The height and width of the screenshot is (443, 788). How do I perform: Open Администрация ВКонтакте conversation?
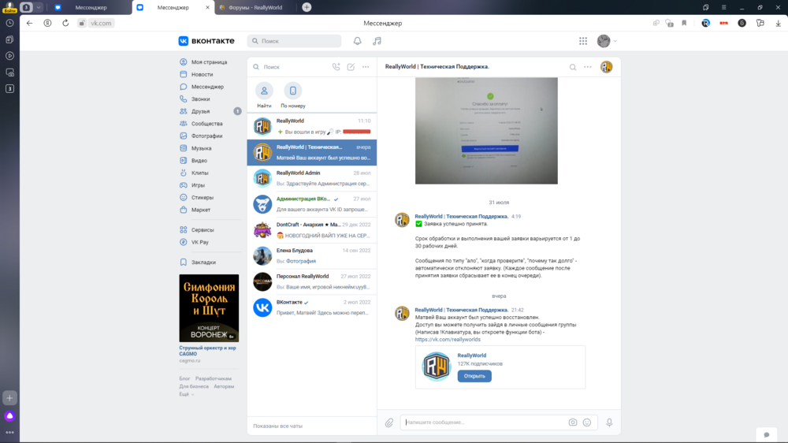(x=311, y=204)
